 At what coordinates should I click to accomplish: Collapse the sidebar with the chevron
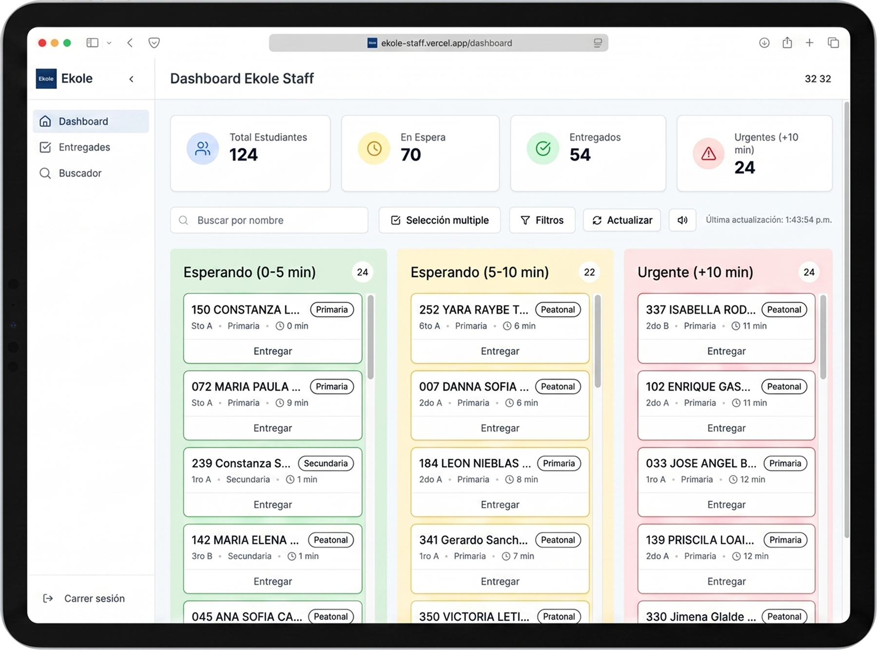(x=130, y=79)
